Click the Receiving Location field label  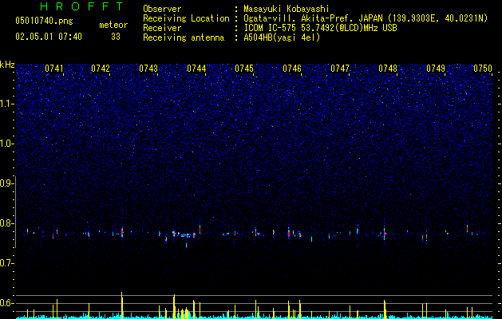(x=186, y=18)
